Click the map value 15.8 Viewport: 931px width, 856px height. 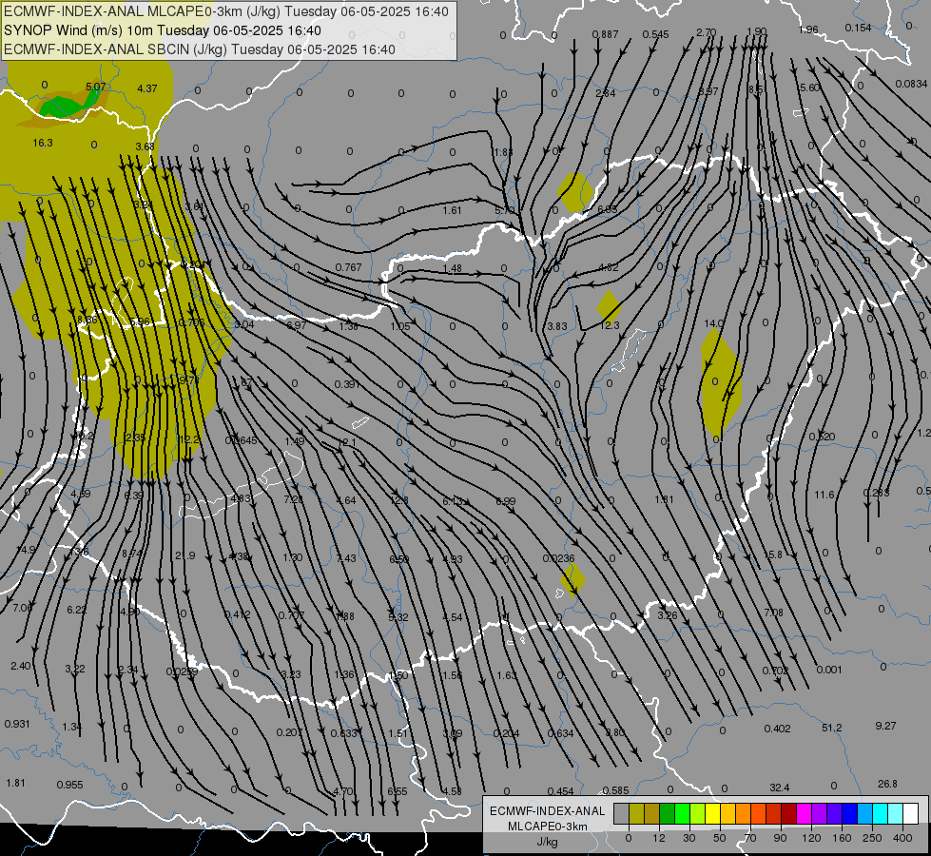click(772, 554)
